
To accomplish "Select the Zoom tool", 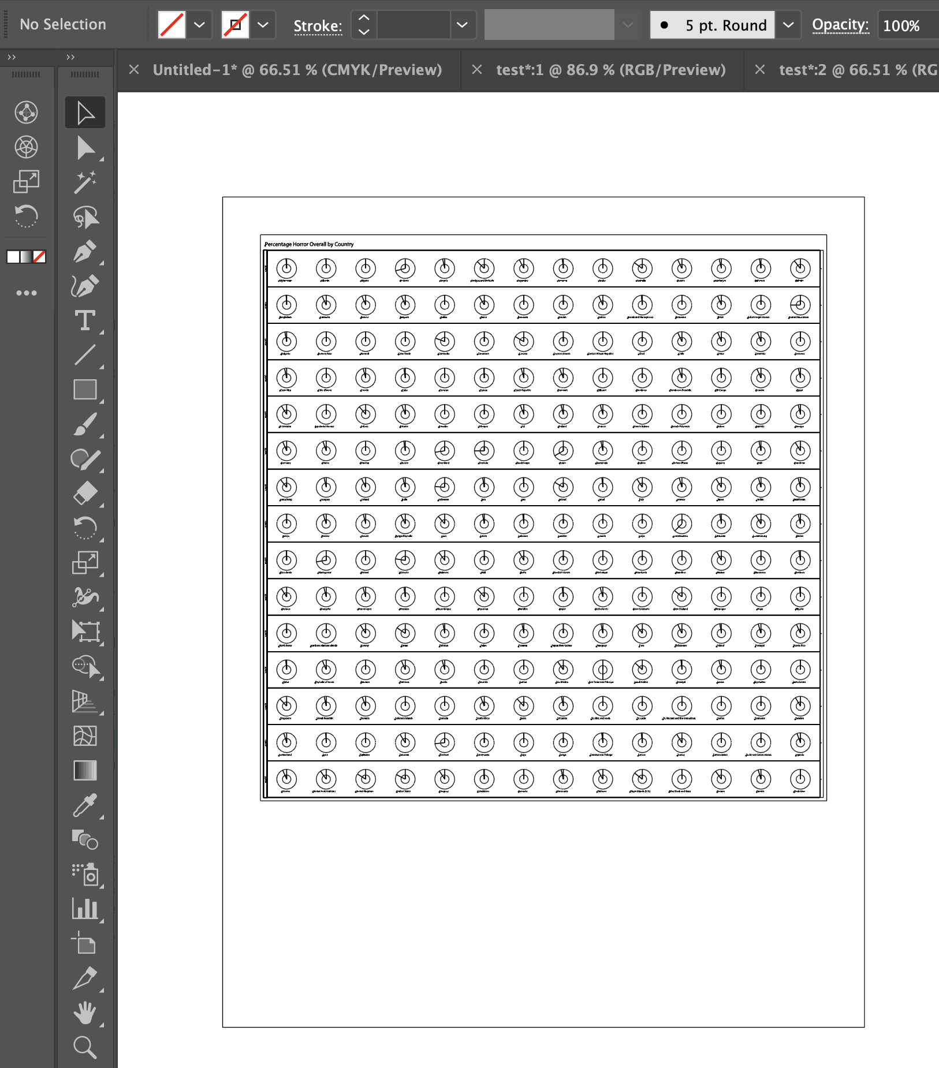I will point(85,1048).
